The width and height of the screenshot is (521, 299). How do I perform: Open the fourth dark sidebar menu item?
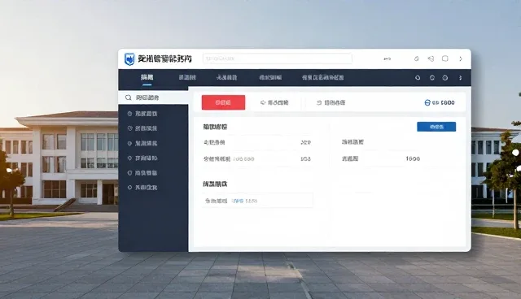142,158
